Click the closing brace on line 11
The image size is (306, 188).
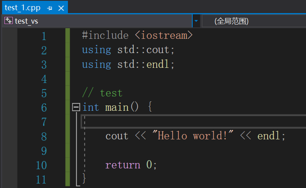coord(84,178)
